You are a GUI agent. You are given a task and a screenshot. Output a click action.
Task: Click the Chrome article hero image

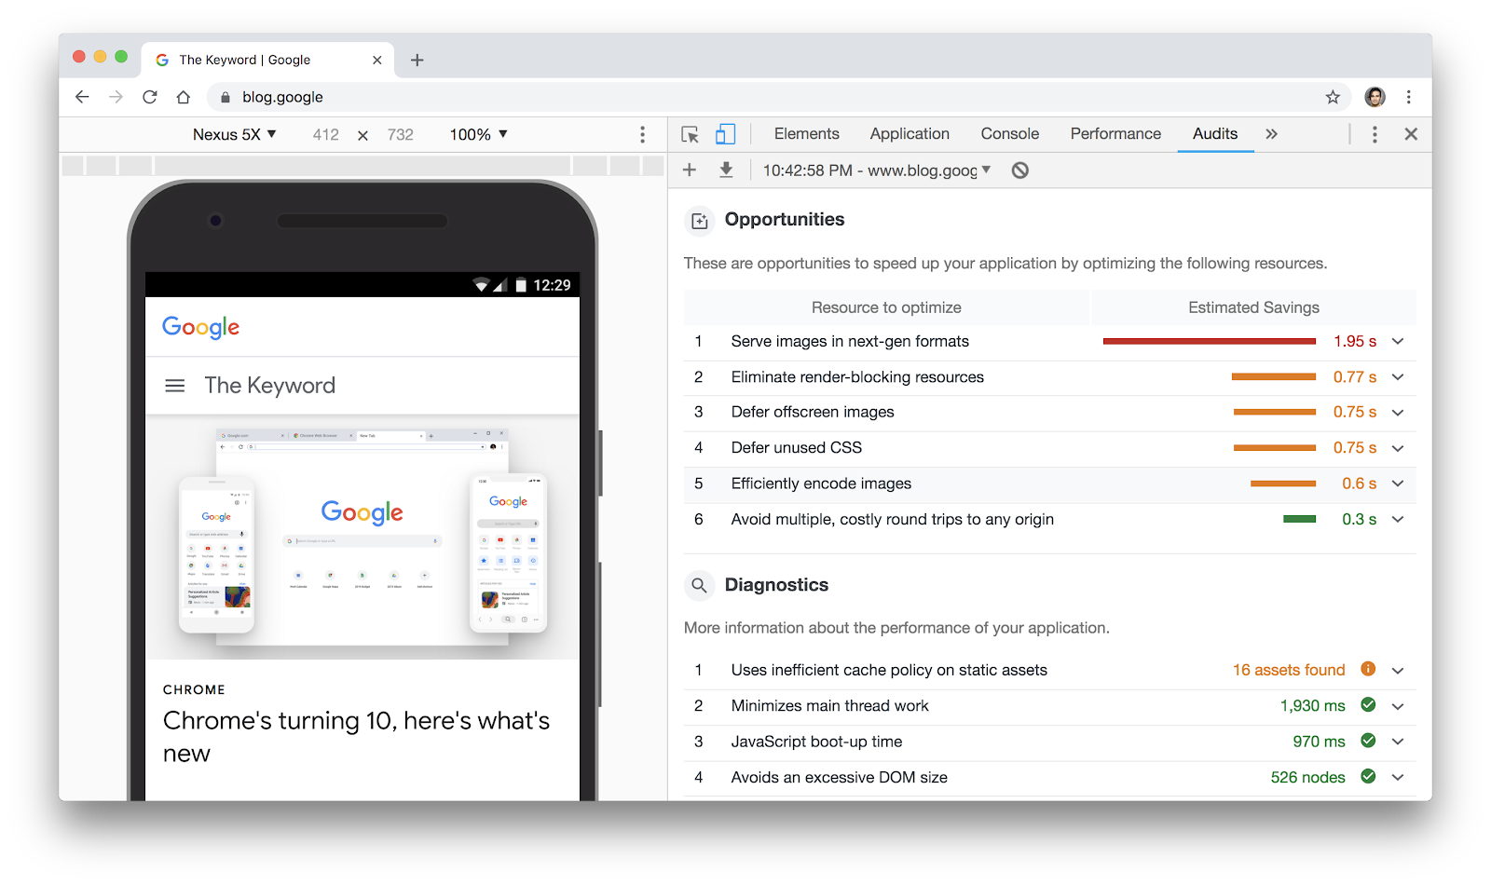pyautogui.click(x=362, y=538)
